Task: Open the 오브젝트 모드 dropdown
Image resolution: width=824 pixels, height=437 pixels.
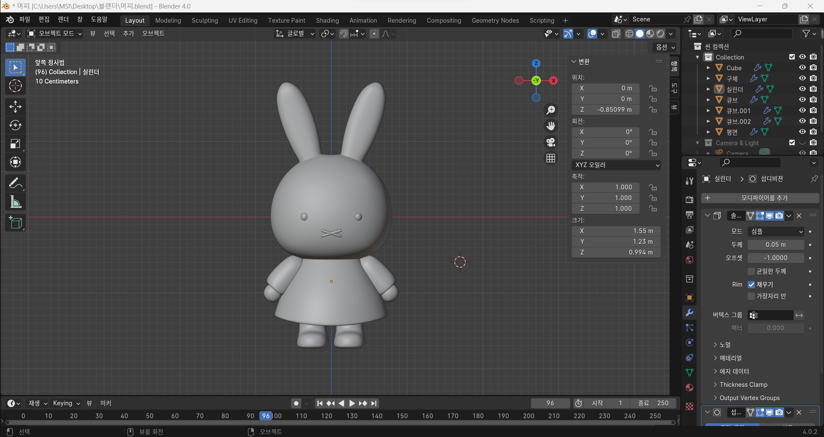Action: coord(54,33)
